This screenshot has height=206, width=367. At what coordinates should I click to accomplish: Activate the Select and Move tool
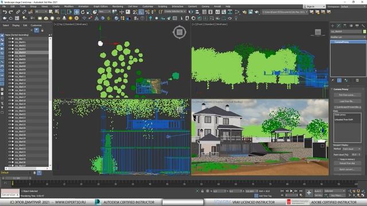click(76, 11)
